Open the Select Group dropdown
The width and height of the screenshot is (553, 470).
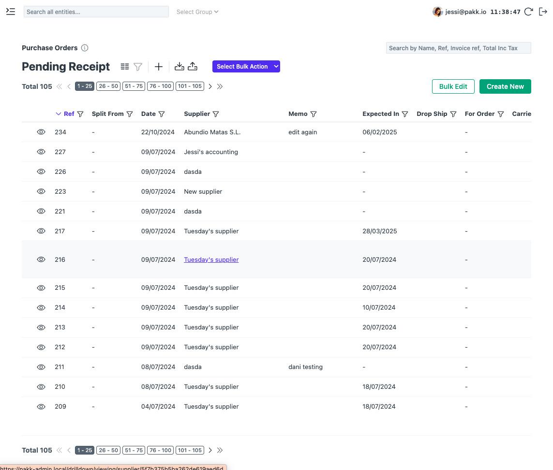(x=197, y=12)
